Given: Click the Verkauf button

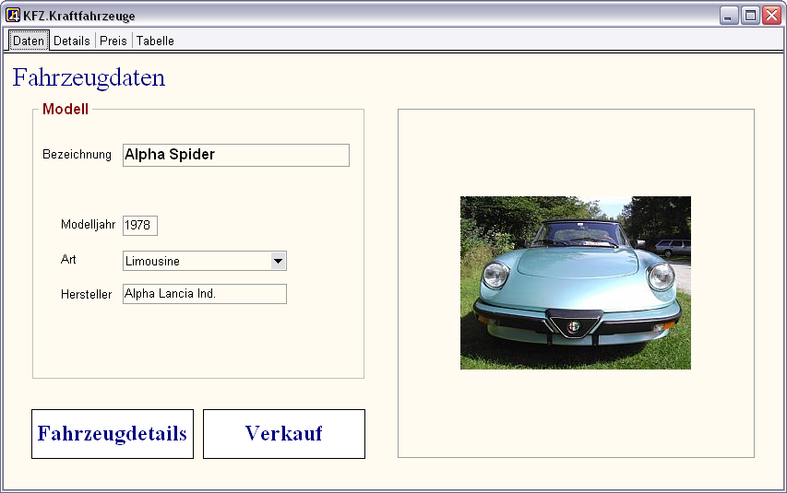Looking at the screenshot, I should (284, 434).
